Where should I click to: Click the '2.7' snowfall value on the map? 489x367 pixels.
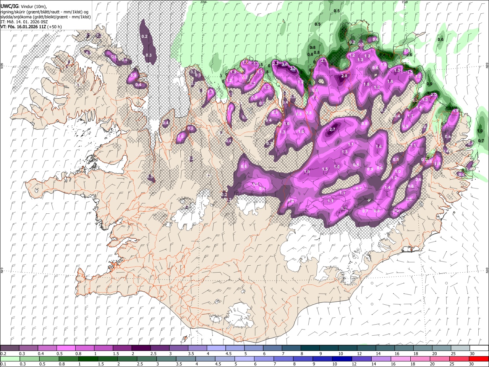click(332, 130)
